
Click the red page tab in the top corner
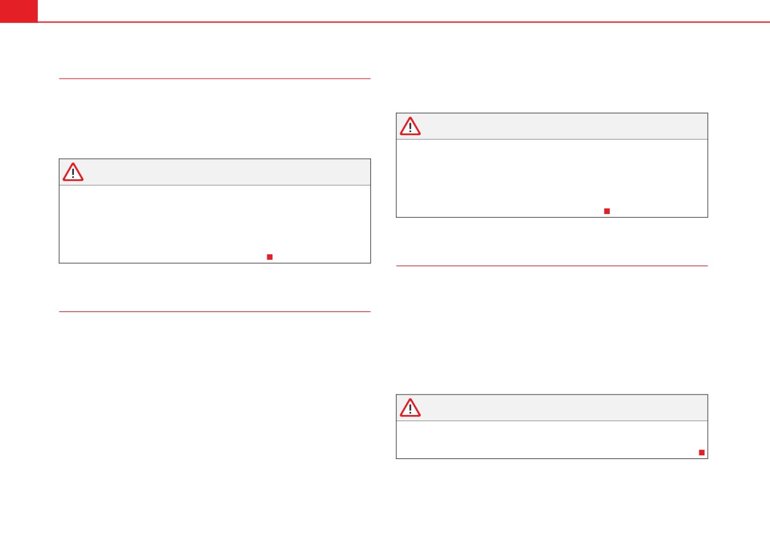(x=19, y=11)
